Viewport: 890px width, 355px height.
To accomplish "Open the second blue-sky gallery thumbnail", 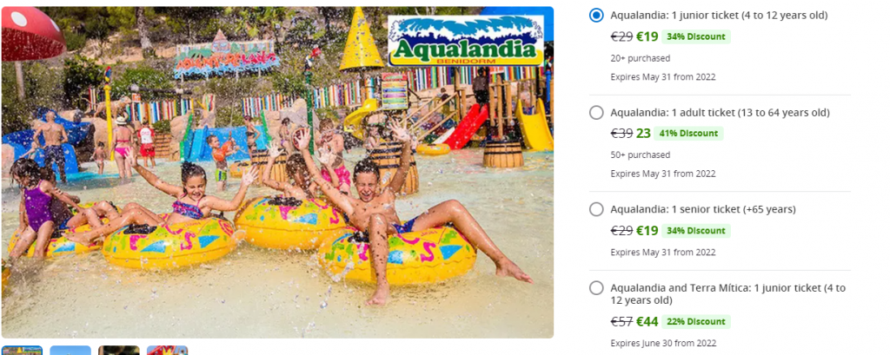I will coord(70,351).
